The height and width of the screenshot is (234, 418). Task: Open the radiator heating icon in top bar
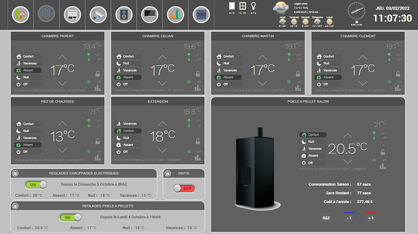click(x=46, y=13)
